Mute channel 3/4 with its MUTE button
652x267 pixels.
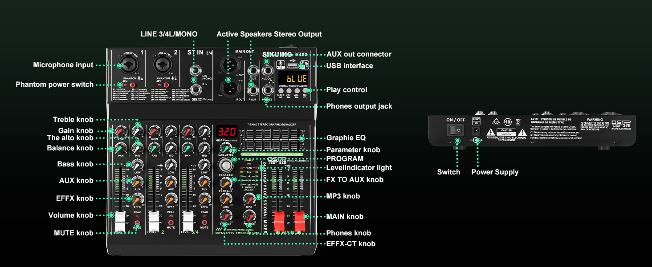[x=204, y=222]
